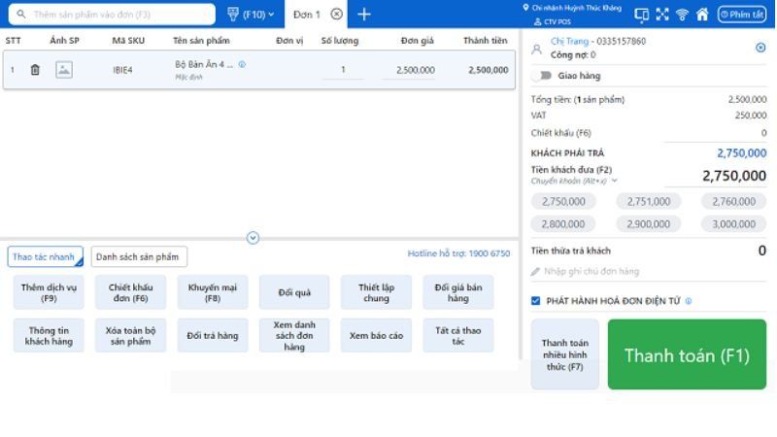Collapse the quick actions panel with chevron

(253, 237)
